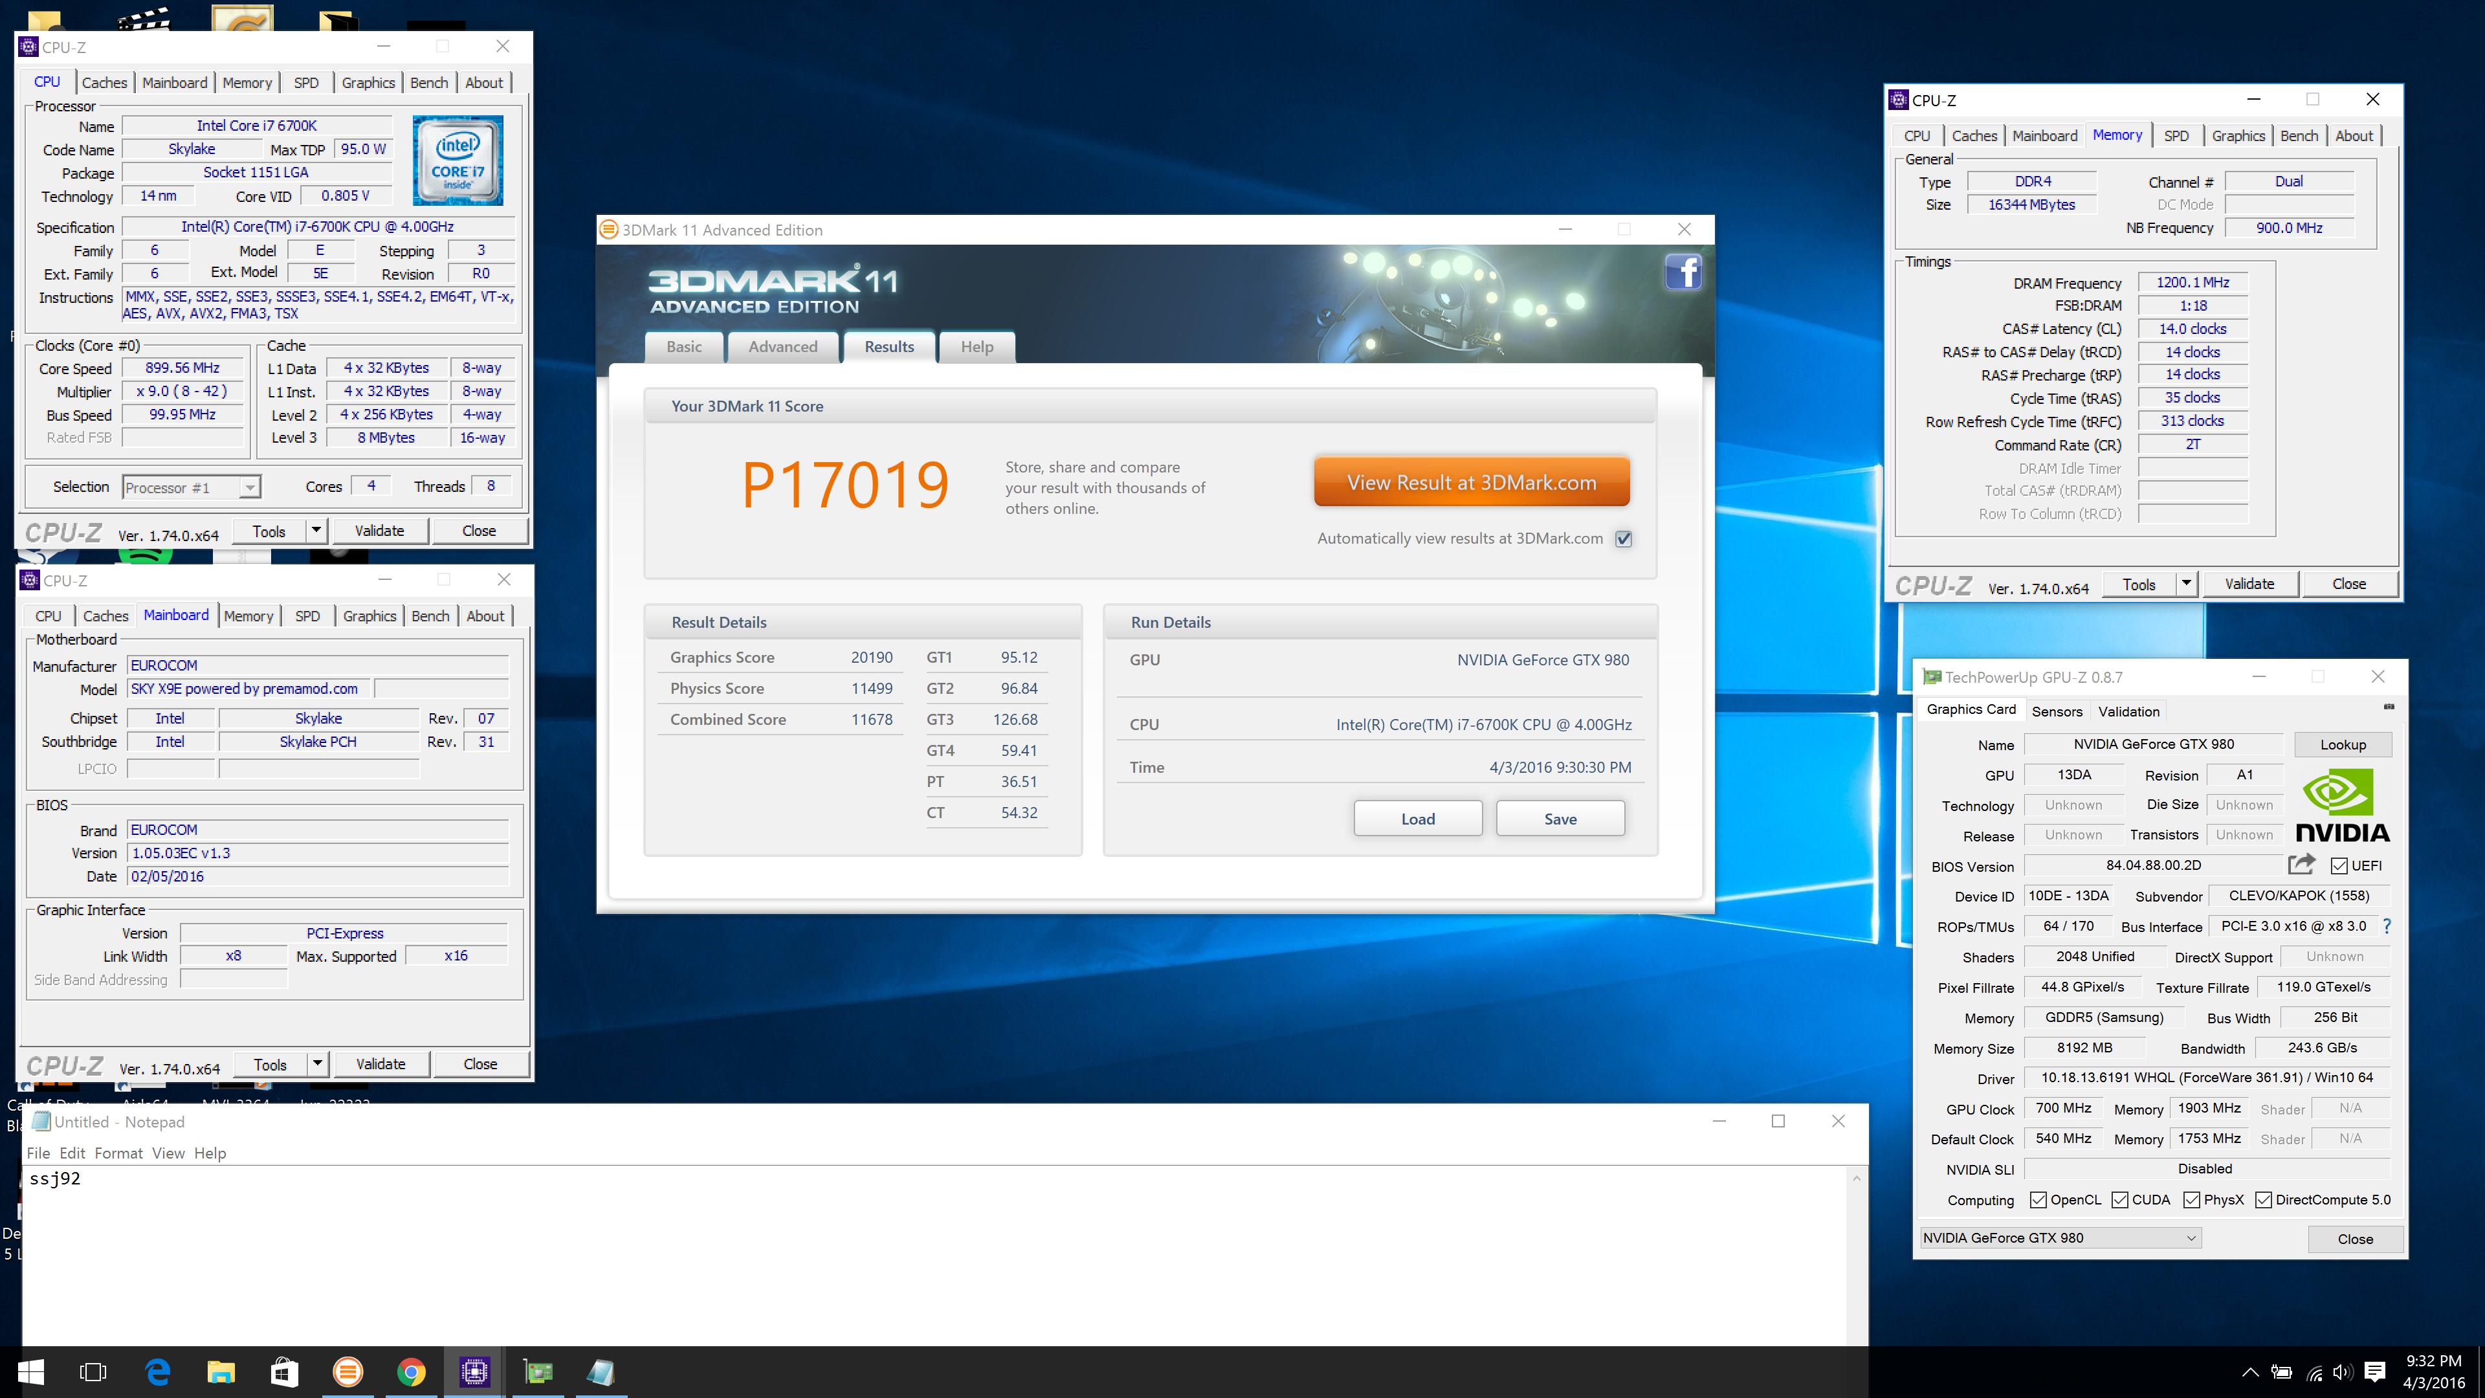Screen dimensions: 2485x1398
Task: Click the Load button in Run Details
Action: point(1418,818)
